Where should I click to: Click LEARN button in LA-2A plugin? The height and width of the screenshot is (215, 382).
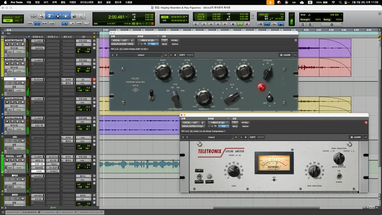click(x=355, y=137)
